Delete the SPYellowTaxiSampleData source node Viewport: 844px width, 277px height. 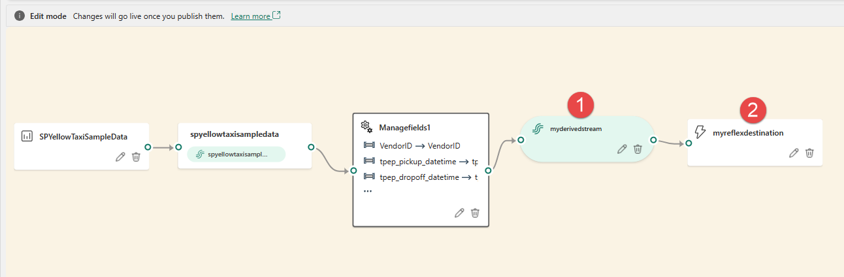tap(136, 156)
